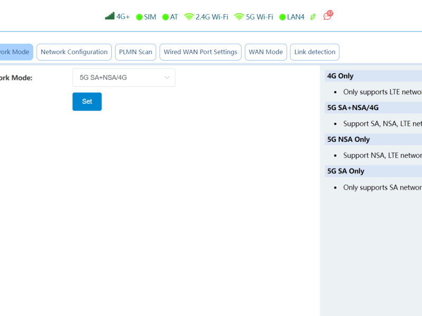Go to Wired WAN Port Settings tab
This screenshot has height=316, width=422.
coord(200,52)
